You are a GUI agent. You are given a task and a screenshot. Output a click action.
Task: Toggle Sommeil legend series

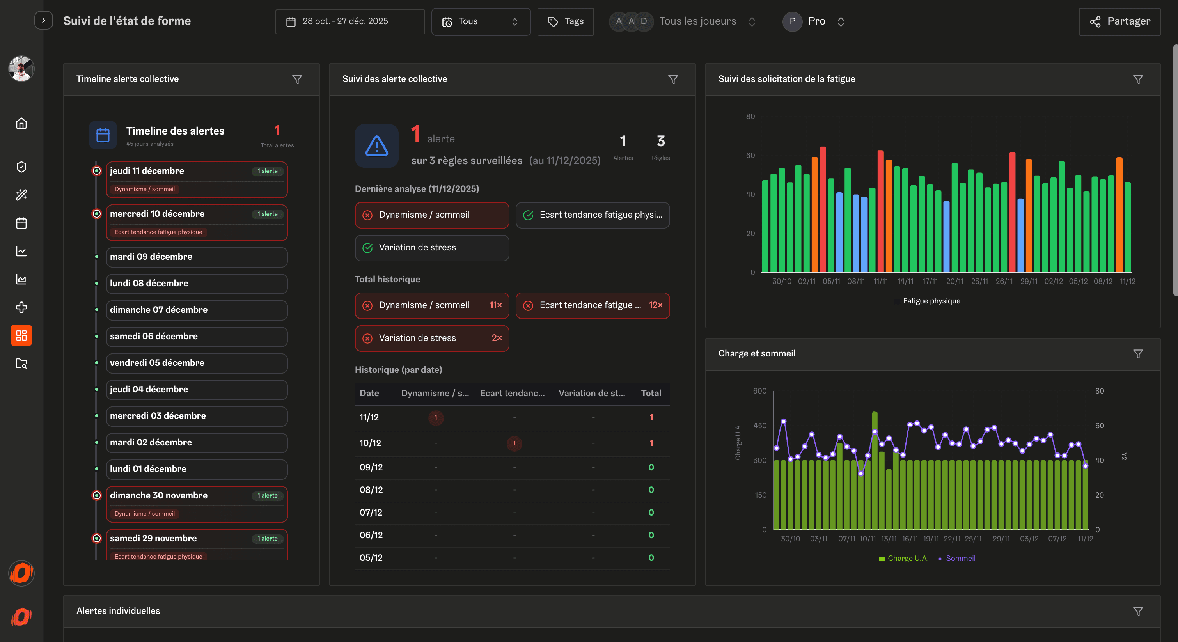click(x=956, y=558)
